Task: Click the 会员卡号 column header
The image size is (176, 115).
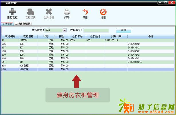Action: [77, 36]
